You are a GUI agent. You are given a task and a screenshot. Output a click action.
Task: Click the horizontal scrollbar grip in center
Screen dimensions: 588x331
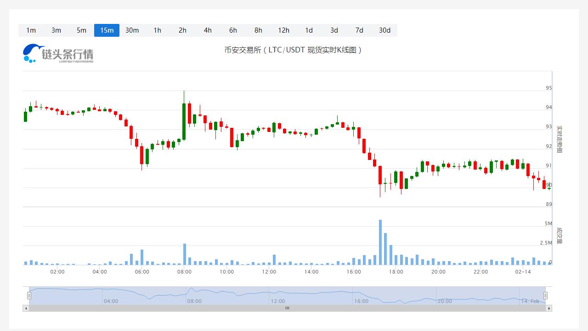[287, 308]
